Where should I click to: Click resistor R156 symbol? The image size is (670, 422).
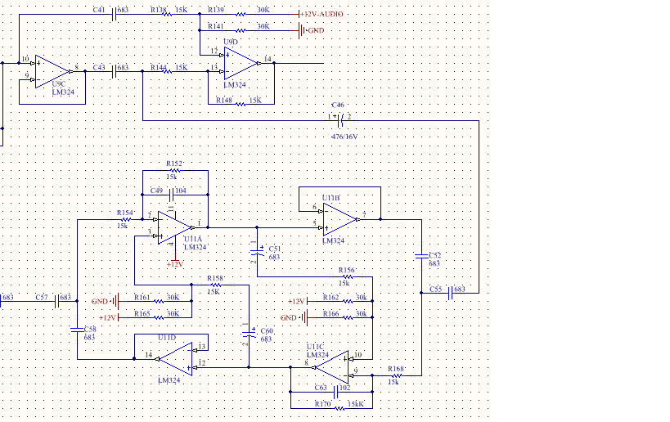(348, 276)
